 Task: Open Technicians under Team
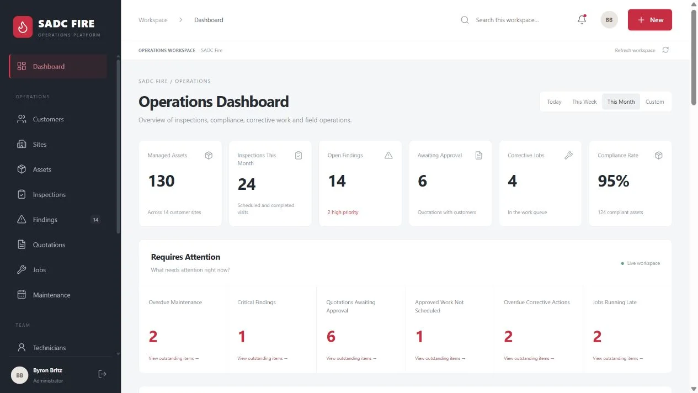[x=58, y=348]
